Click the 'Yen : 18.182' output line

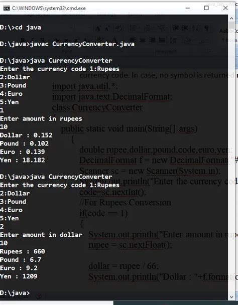coord(23,160)
